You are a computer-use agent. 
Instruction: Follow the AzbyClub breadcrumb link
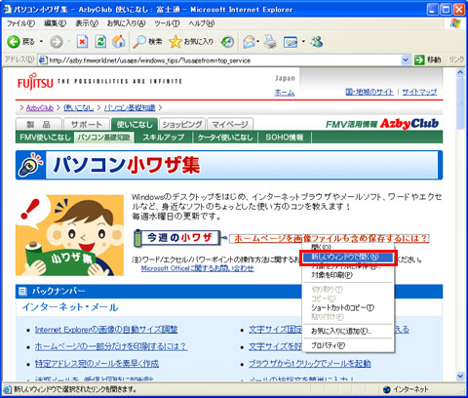(40, 107)
